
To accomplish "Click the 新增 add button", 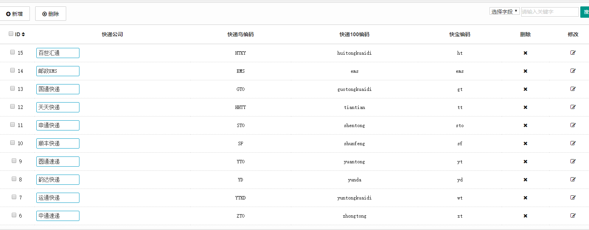I will click(15, 14).
